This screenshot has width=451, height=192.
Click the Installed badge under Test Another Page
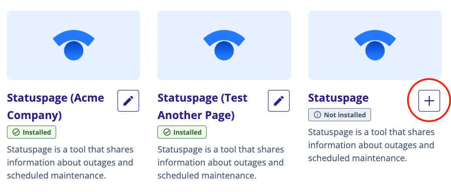coord(182,132)
